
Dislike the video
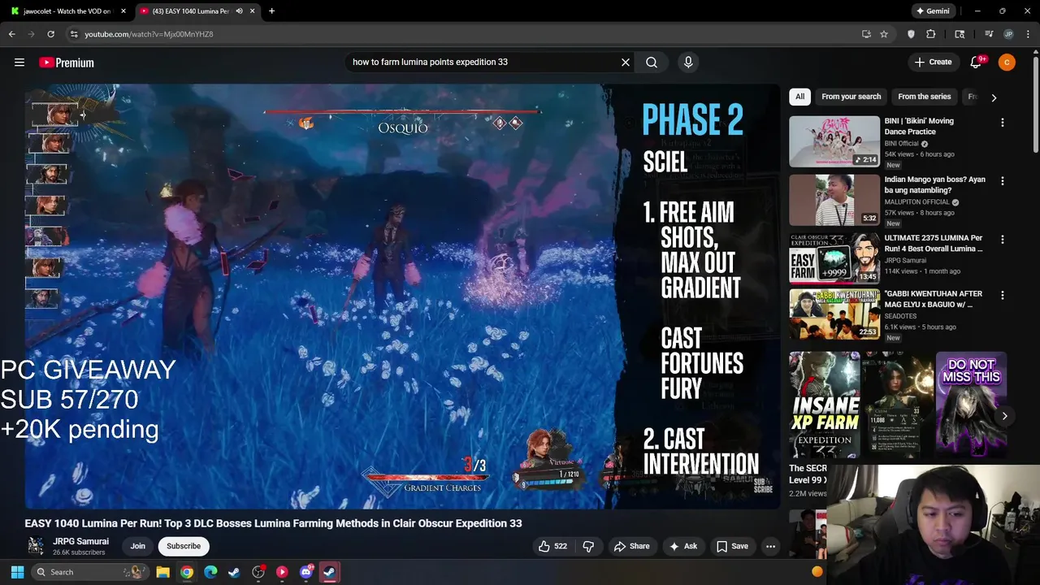pos(588,546)
